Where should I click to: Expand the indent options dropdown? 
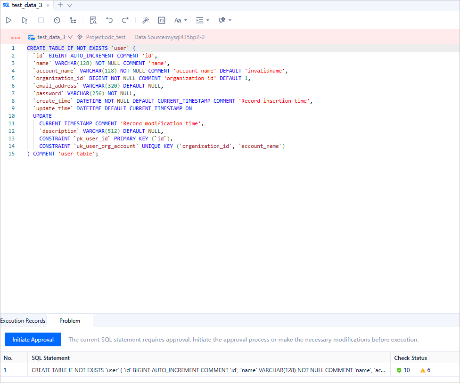203,20
